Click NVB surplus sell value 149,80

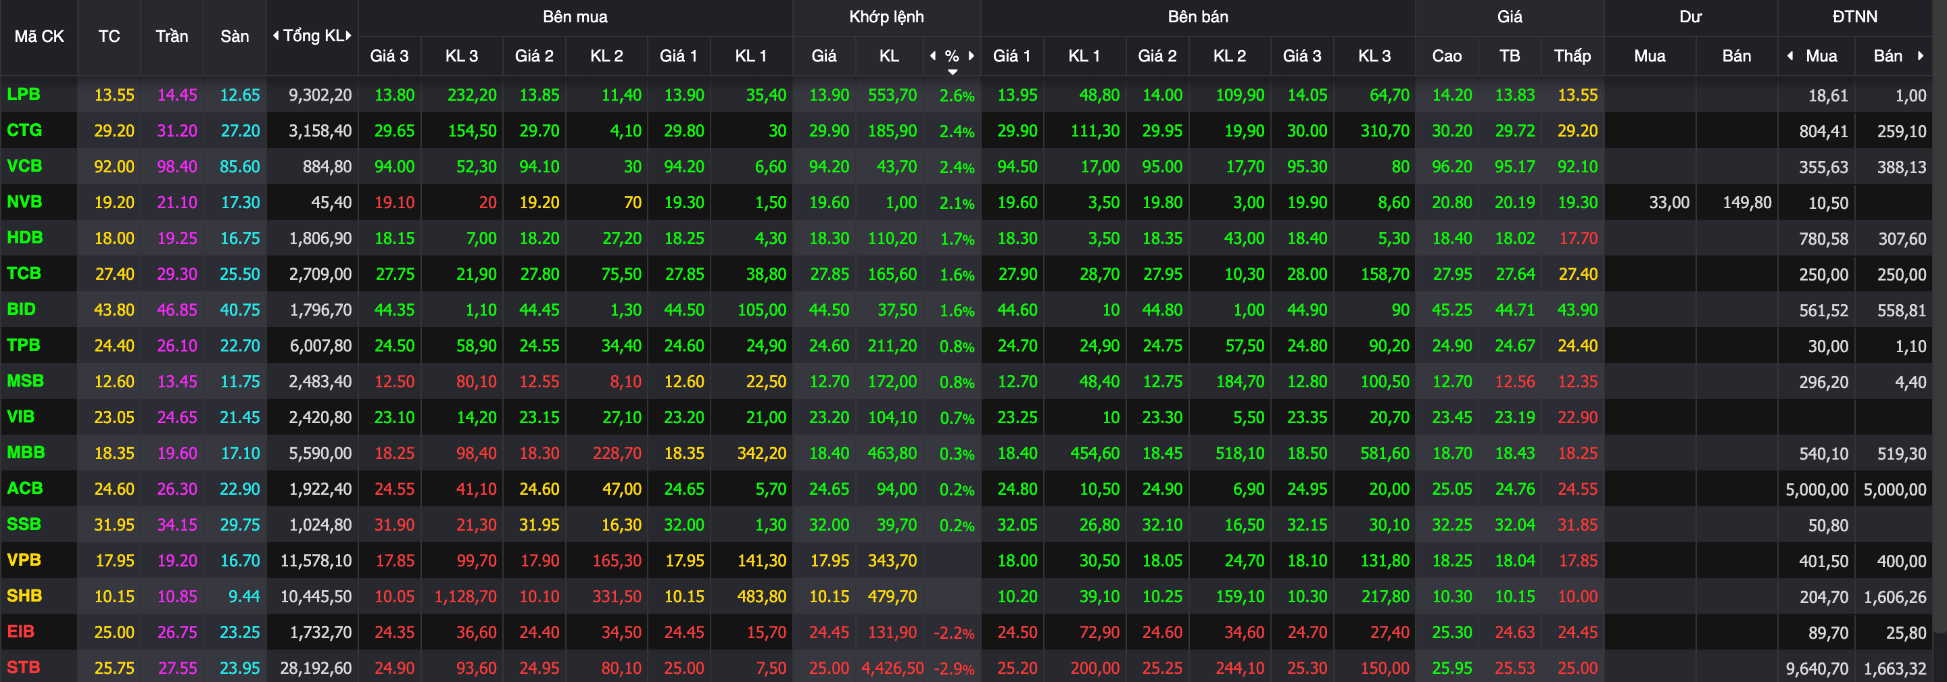click(x=1746, y=203)
